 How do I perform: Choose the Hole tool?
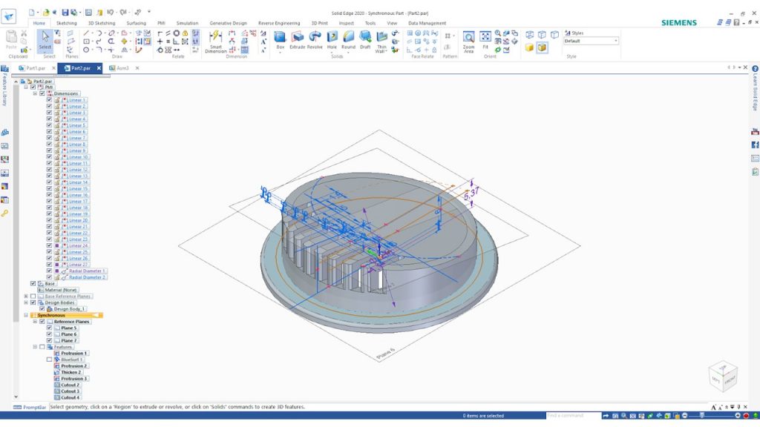(x=332, y=39)
